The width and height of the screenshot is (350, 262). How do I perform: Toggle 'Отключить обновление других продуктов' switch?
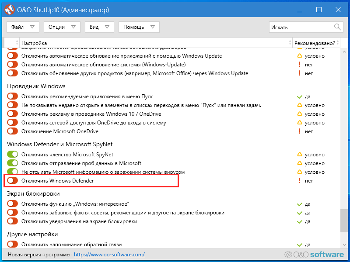pos(12,73)
